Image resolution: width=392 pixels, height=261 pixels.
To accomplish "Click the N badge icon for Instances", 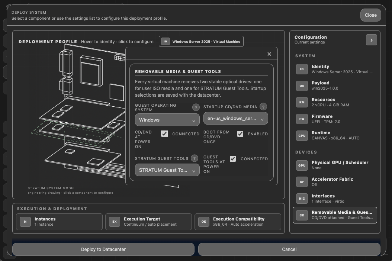I will point(25,222).
